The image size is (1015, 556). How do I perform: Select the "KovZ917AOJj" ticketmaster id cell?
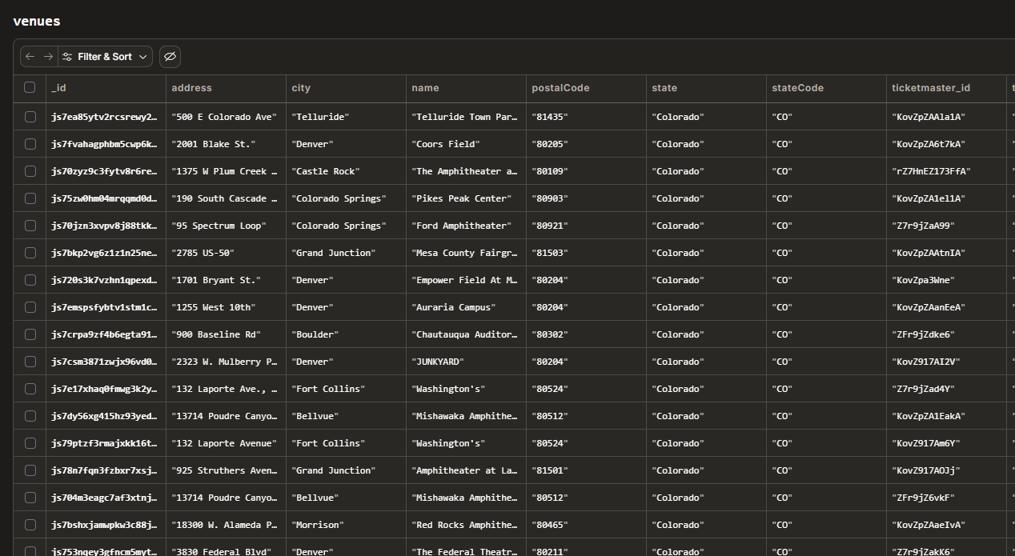(946, 470)
